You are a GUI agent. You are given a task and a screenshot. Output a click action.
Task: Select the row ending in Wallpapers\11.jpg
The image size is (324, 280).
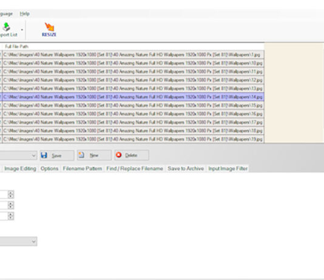[x=133, y=72]
